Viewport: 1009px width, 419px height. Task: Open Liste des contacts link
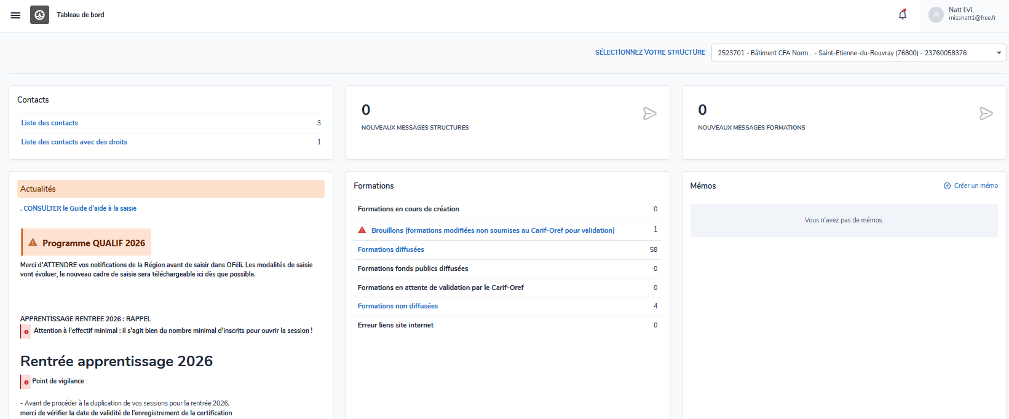click(50, 123)
